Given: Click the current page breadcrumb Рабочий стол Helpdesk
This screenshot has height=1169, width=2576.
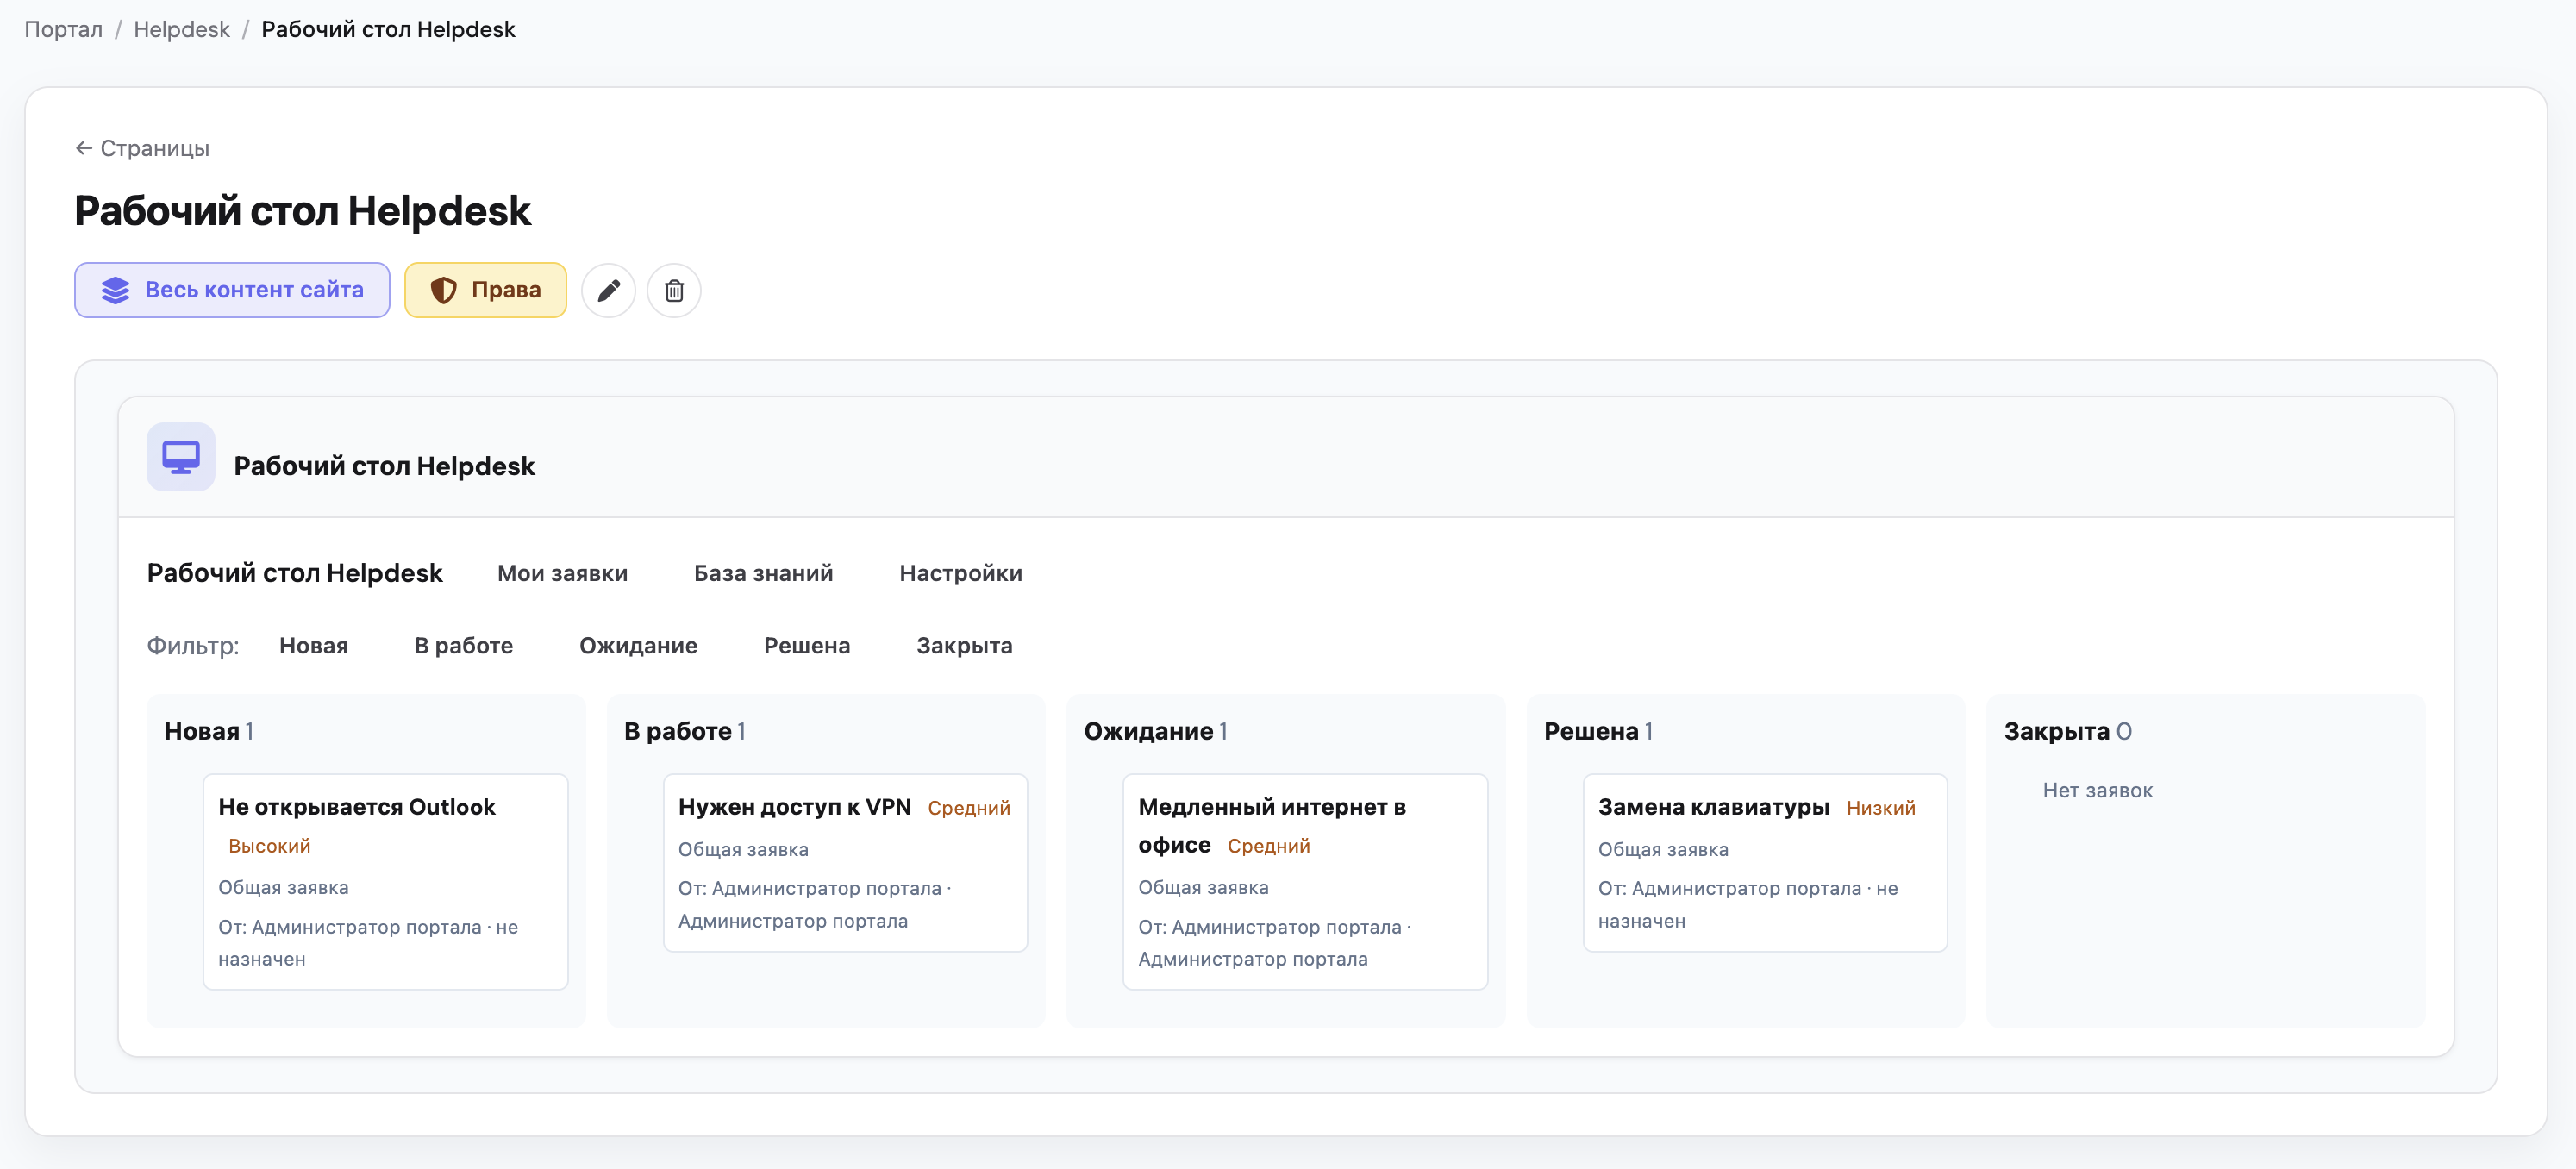Looking at the screenshot, I should pos(388,29).
